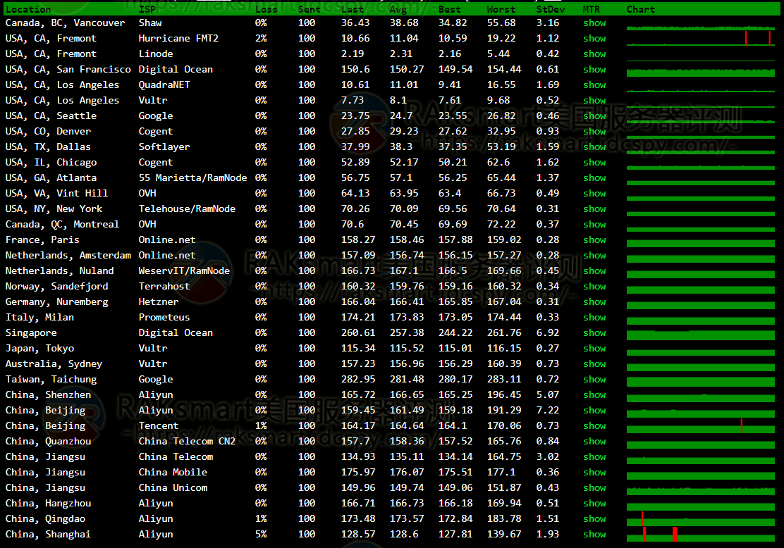Open show link for Dallas Softlayer
The image size is (784, 548).
pos(594,147)
